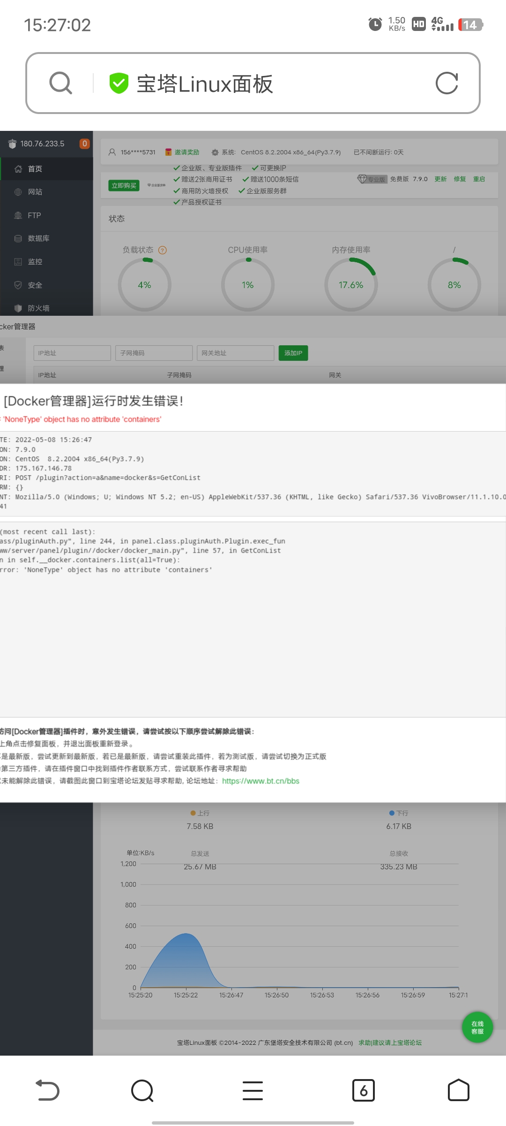Click the gear icon beside 系统

point(215,152)
